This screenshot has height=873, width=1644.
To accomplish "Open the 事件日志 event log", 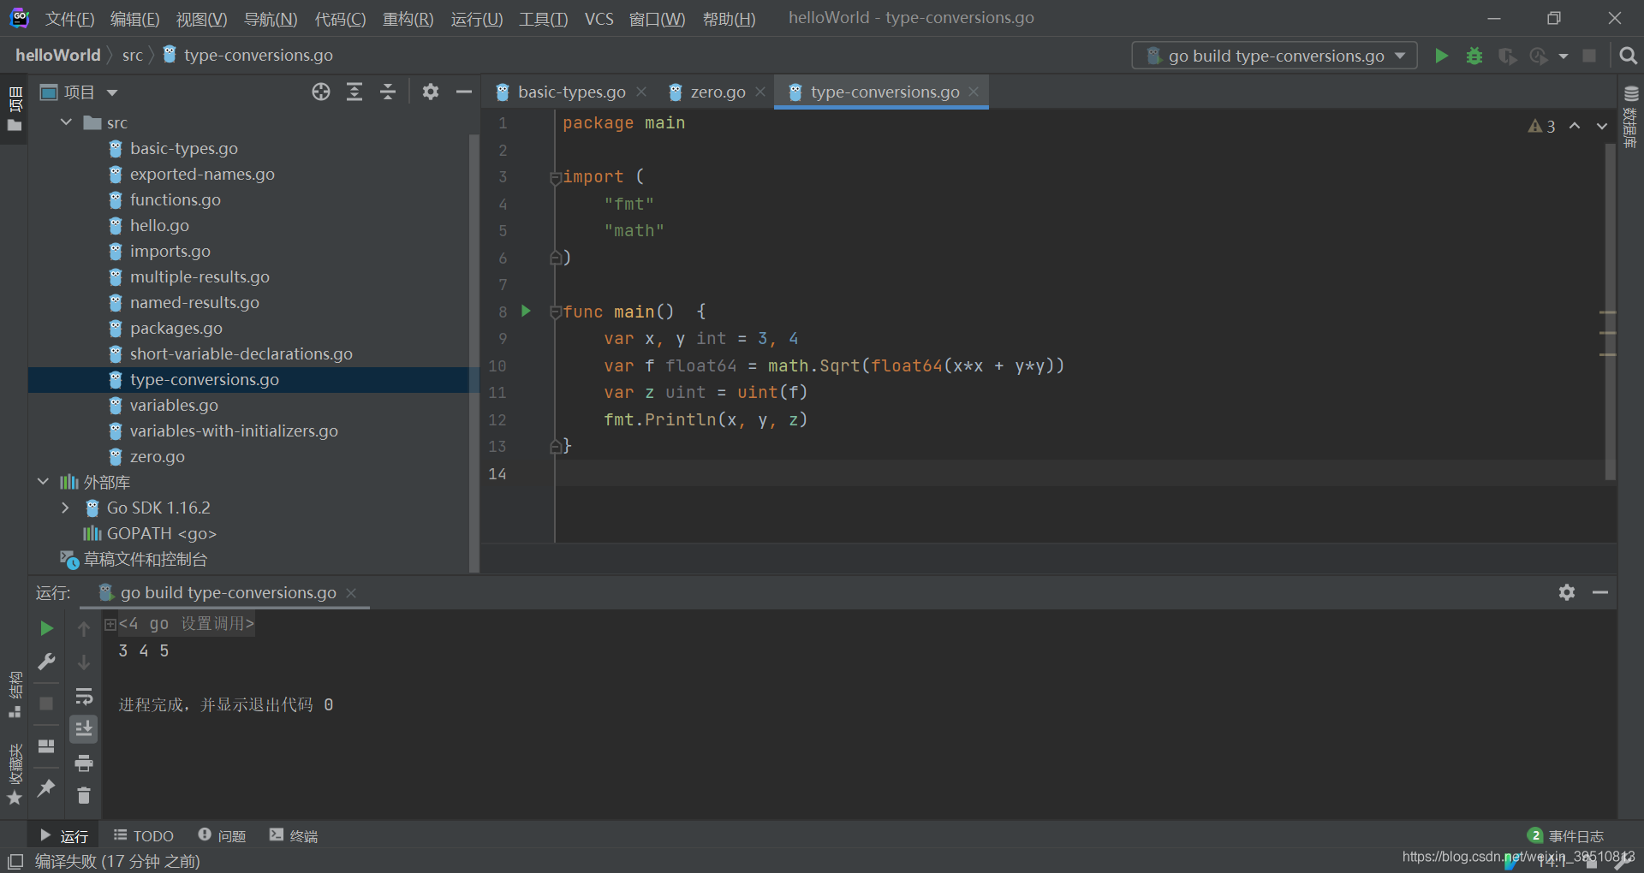I will point(1566,835).
